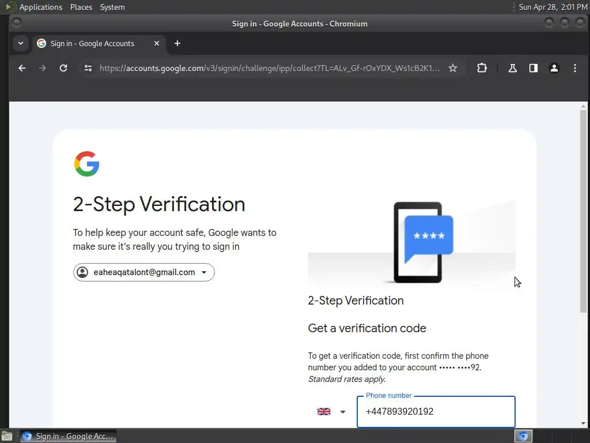Open the Extensions puzzle icon
Screen dimensions: 590x443
(482, 68)
